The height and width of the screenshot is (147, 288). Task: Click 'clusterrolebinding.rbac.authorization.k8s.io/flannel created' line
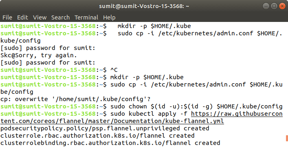tap(110, 143)
